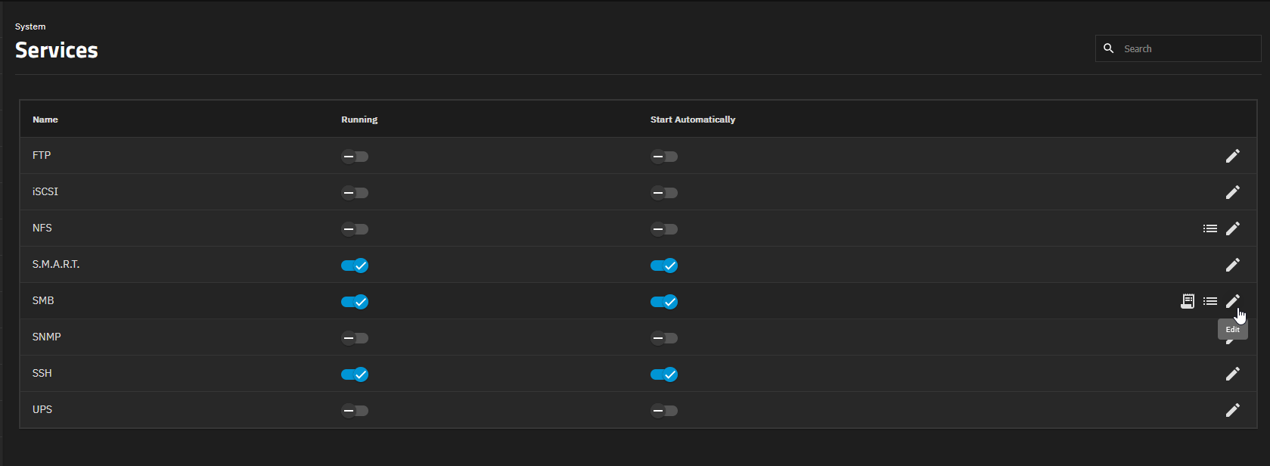Start the FTP service with Running toggle
The width and height of the screenshot is (1270, 466).
[x=354, y=157]
